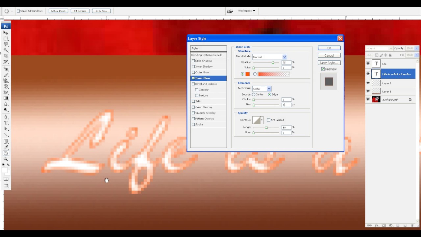
Task: Select the Path Selection tool
Action: click(x=6, y=129)
